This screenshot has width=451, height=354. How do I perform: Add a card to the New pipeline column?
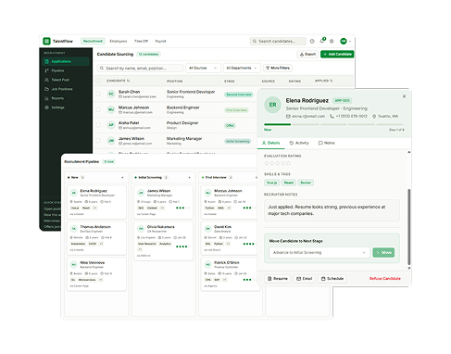[x=122, y=178]
